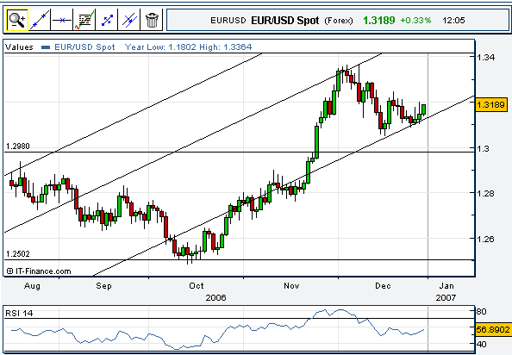Click the IT-Finance.com copyright link
Screen dimensions: 512x355
39,271
